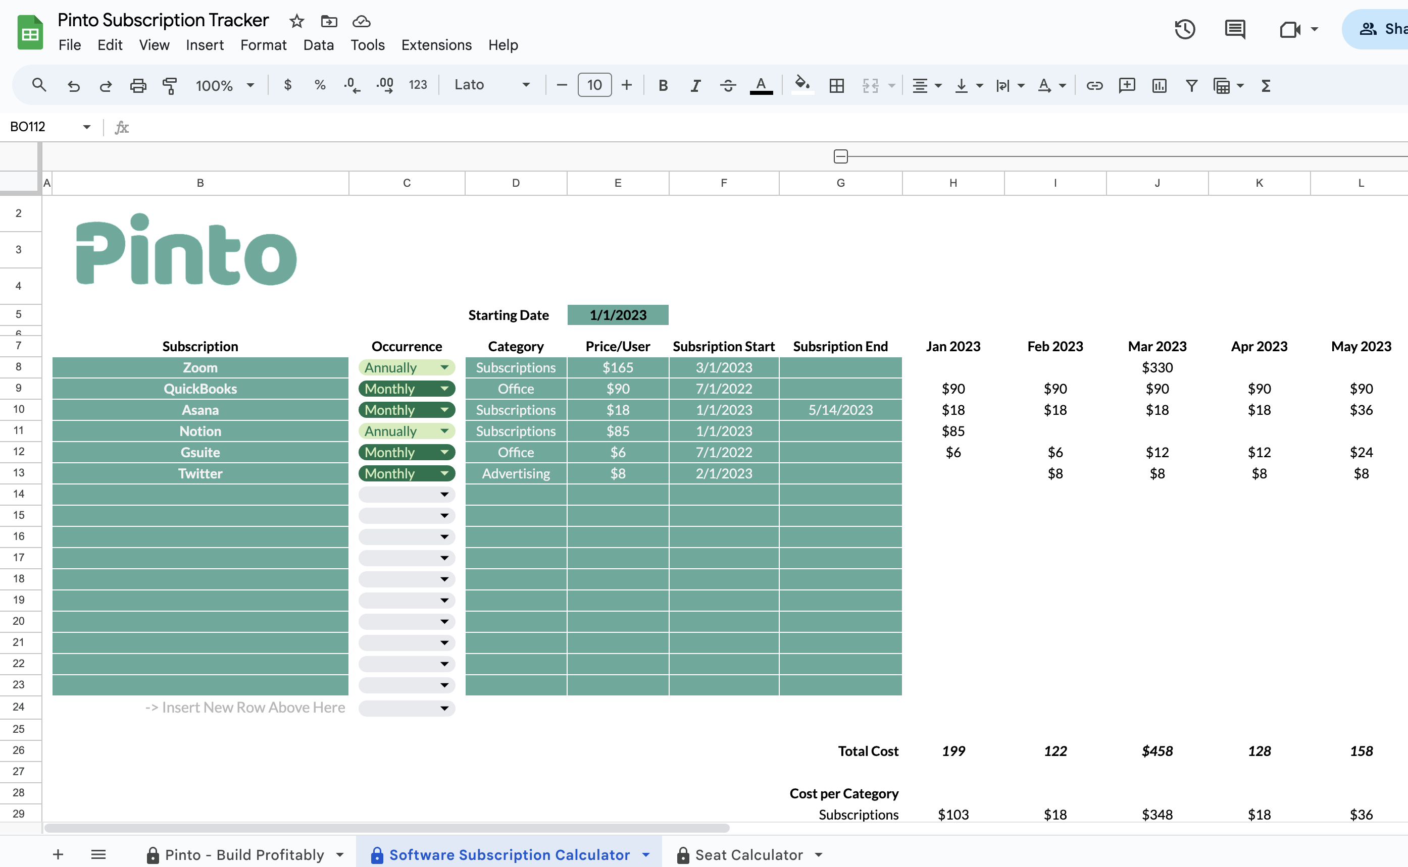Add a new sheet plus button
This screenshot has width=1408, height=867.
point(58,854)
